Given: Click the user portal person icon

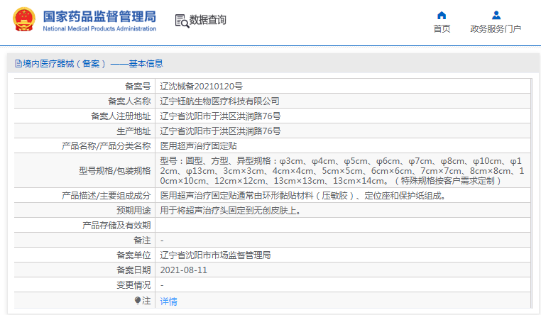Looking at the screenshot, I should point(496,15).
